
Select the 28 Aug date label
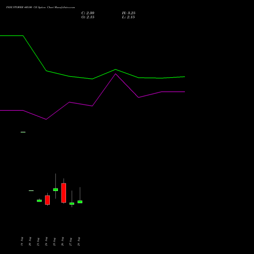[x=79, y=241]
